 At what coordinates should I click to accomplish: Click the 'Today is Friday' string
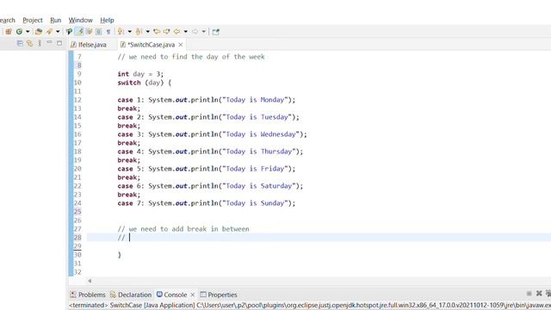255,169
